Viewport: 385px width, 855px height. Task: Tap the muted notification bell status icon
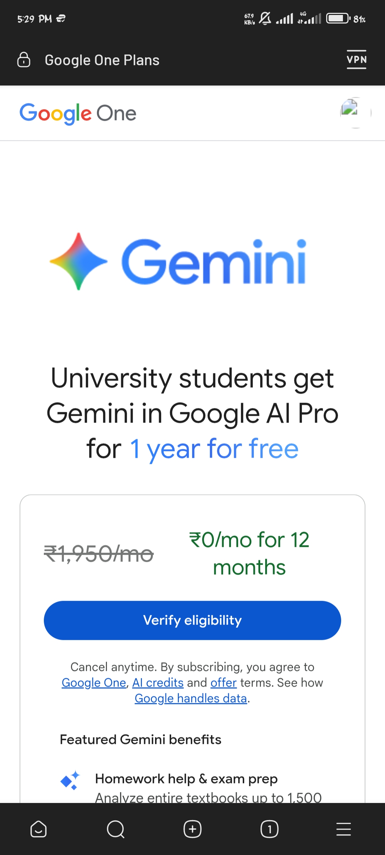pos(265,18)
